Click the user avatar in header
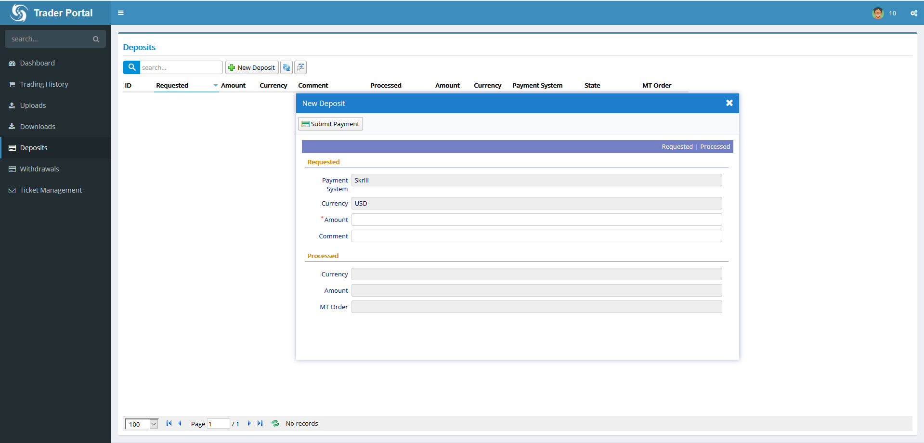 tap(878, 13)
